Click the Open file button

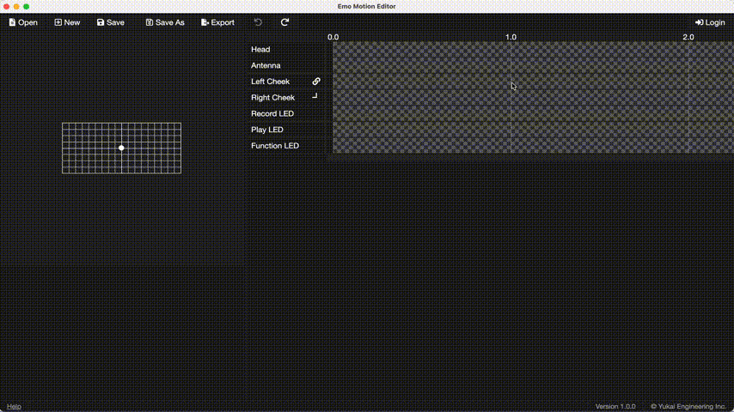[x=23, y=22]
